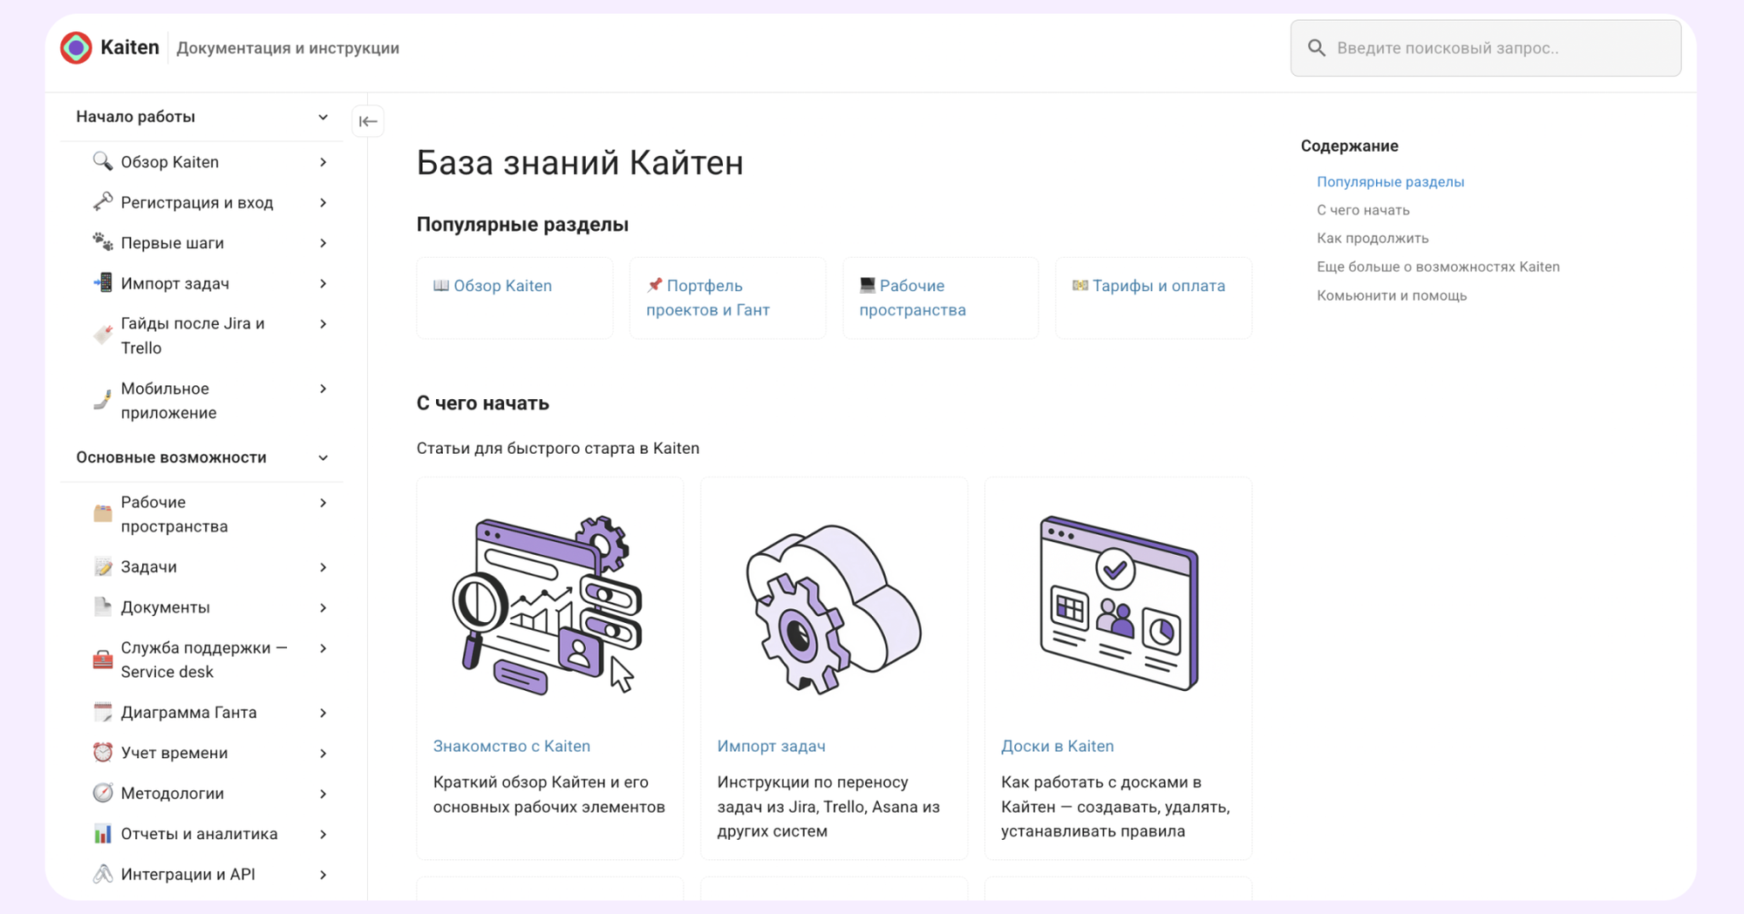Image resolution: width=1744 pixels, height=914 pixels.
Task: Click the folder icon beside Рабочие пространства
Action: 102,513
